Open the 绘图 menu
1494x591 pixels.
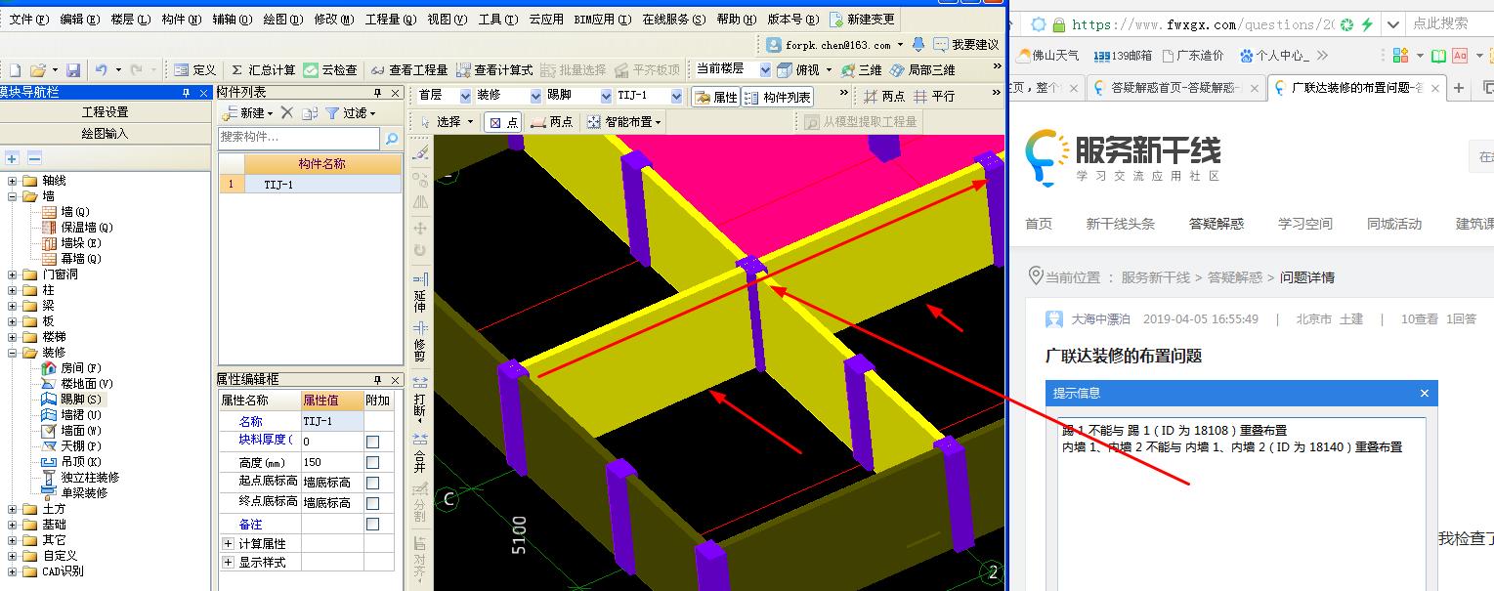282,20
